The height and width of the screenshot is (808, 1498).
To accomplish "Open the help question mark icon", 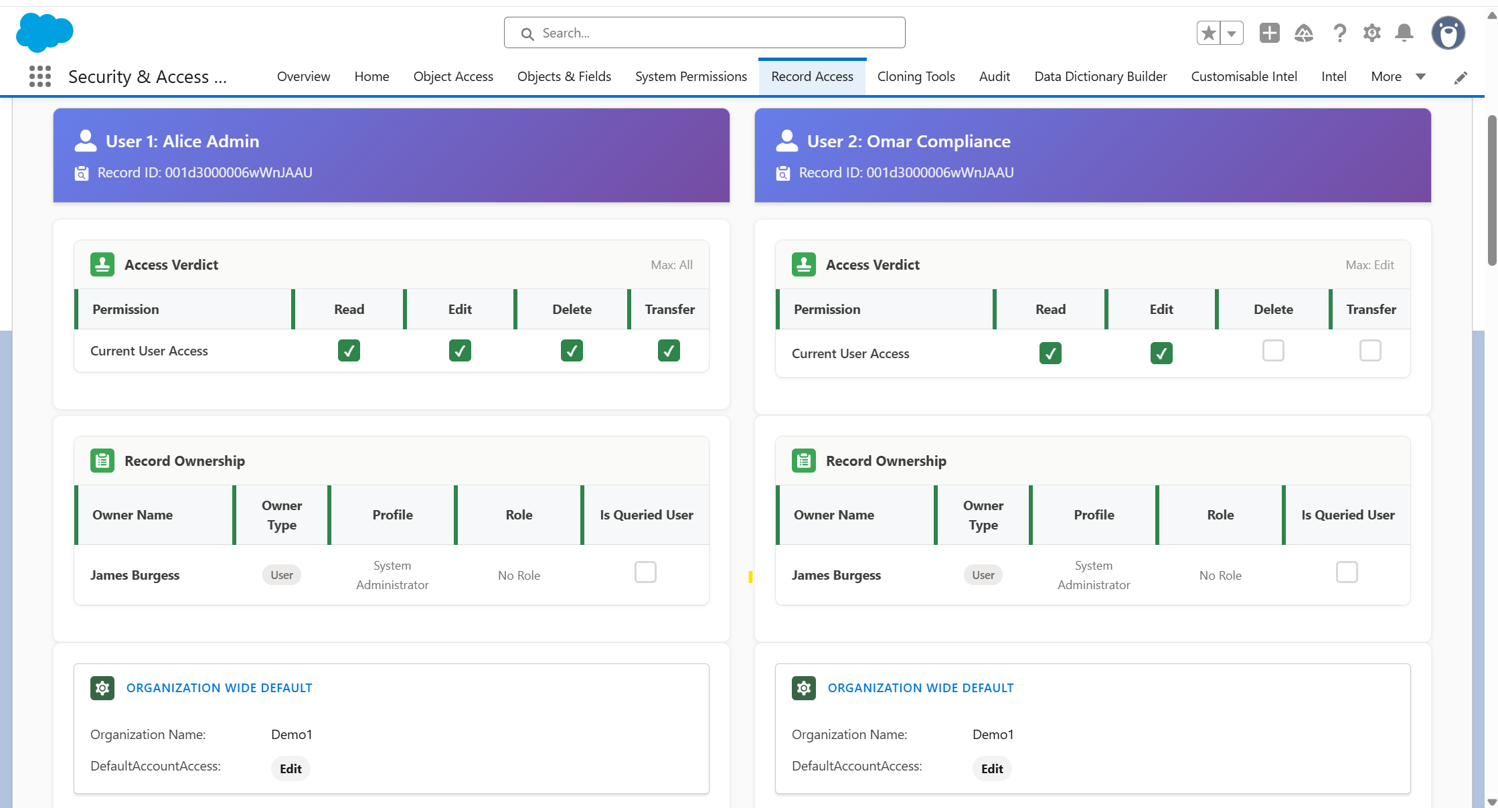I will [x=1339, y=33].
